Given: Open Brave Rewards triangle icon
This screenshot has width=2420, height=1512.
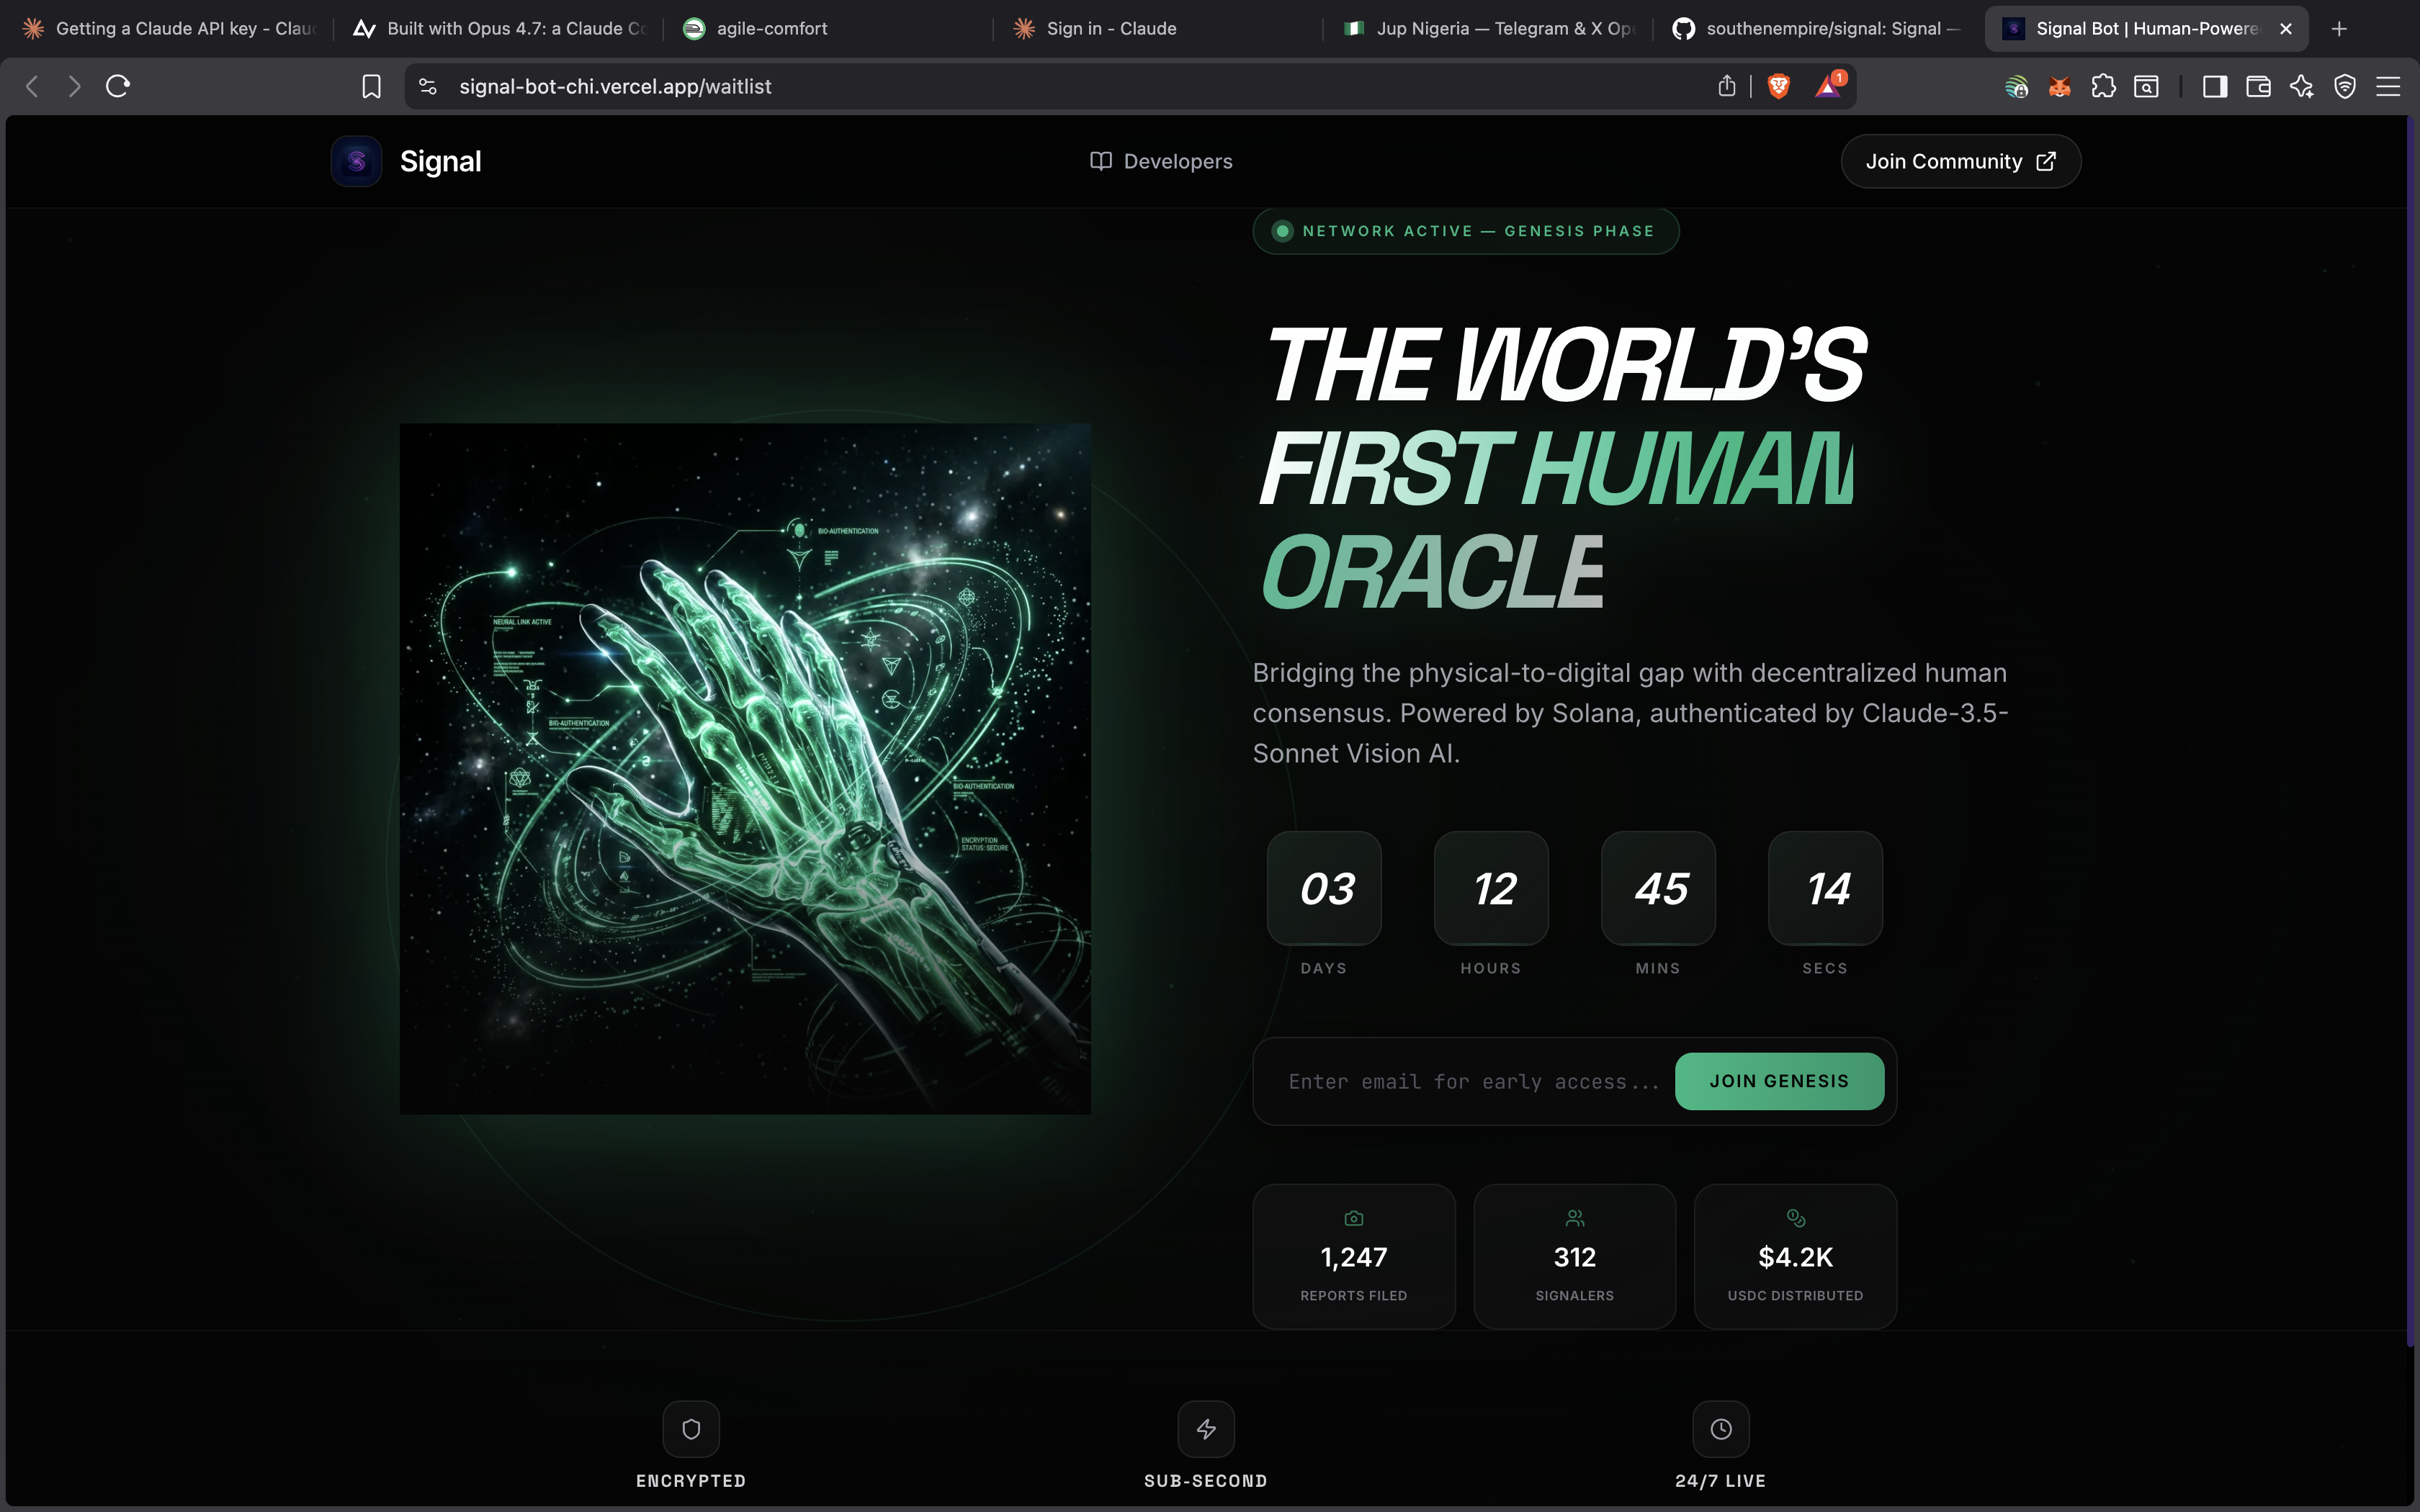Looking at the screenshot, I should 1828,87.
